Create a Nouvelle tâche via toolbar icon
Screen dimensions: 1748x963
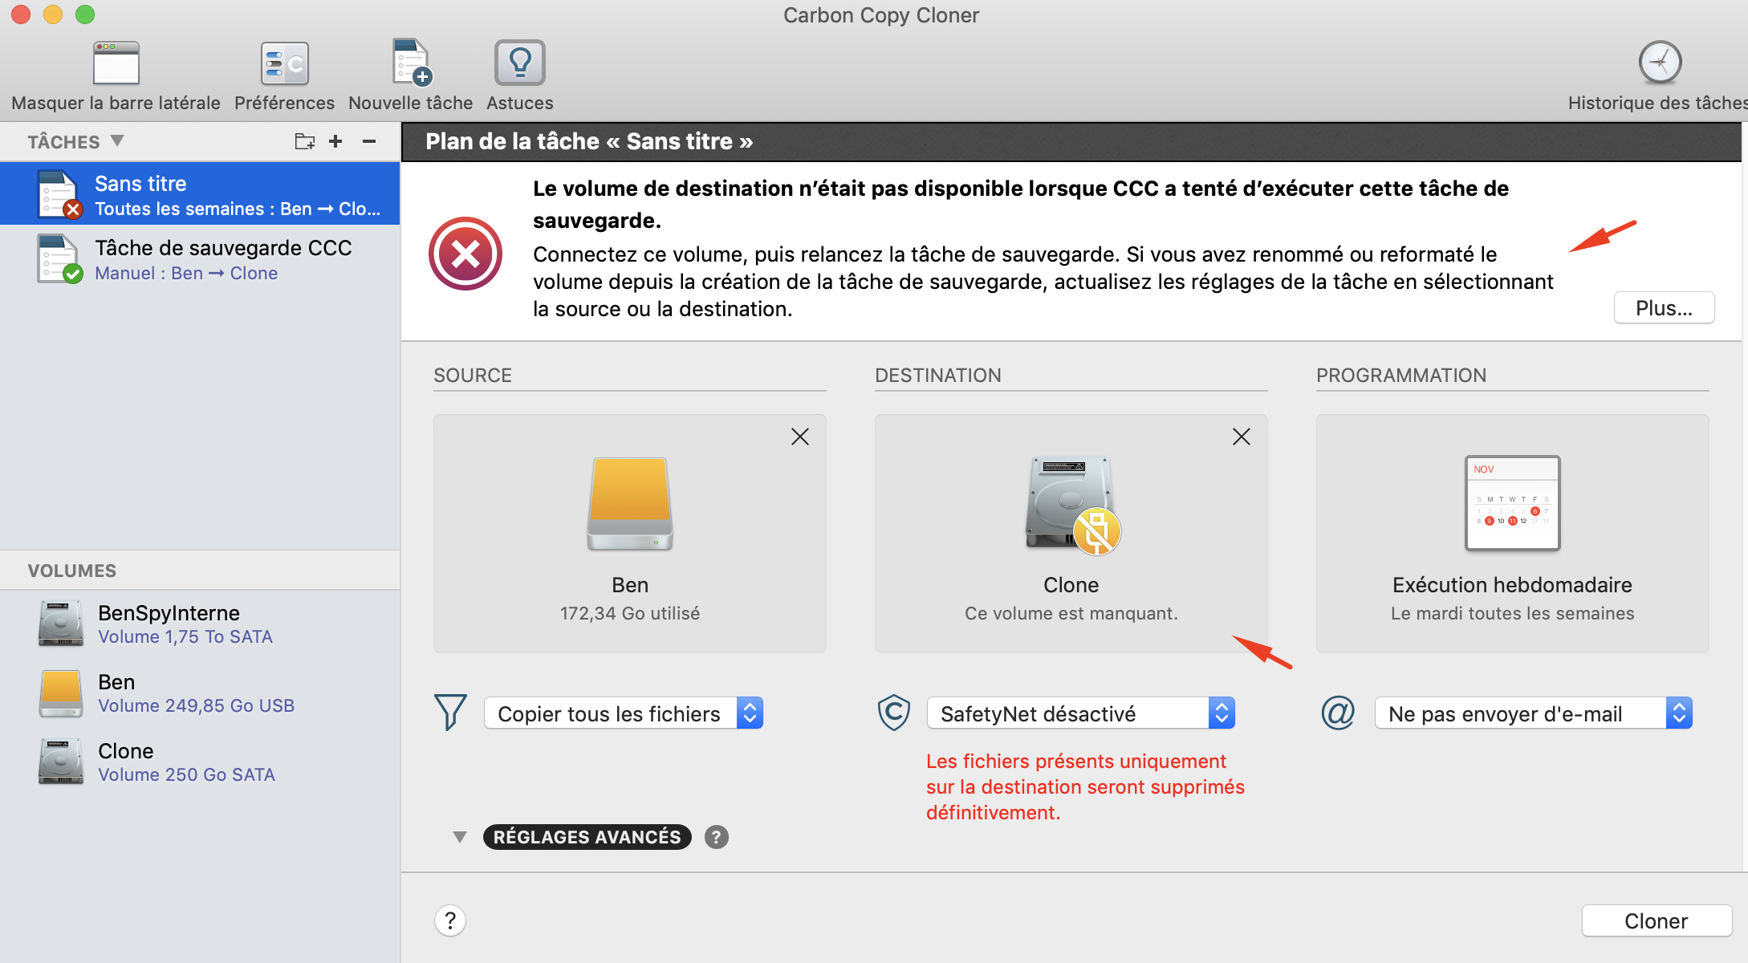pos(412,63)
